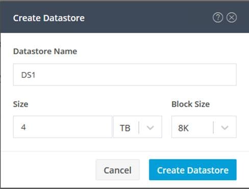Expand the chevron beside the 8K value
Image resolution: width=249 pixels, height=189 pixels.
(225, 128)
